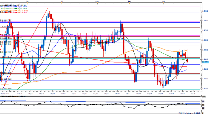
Task: Click the 1.5500 price axis label
Action: click(205, 50)
